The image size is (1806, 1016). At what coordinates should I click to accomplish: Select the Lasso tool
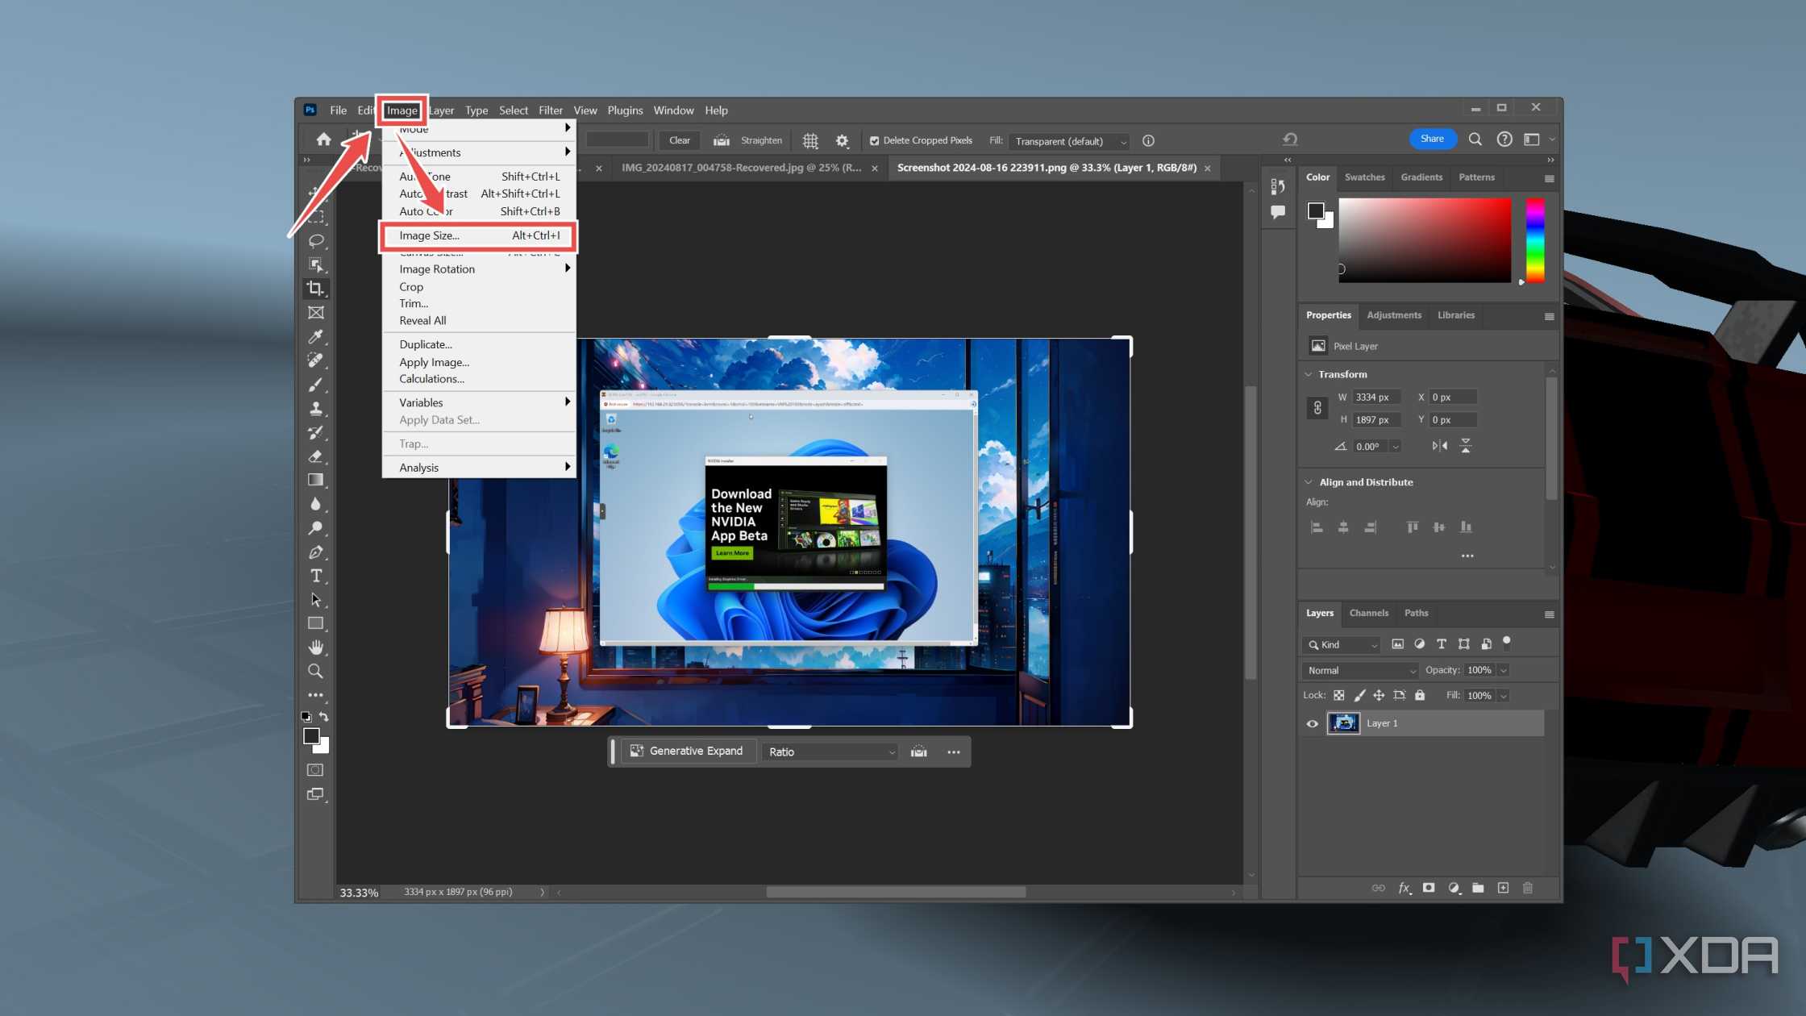click(x=315, y=240)
